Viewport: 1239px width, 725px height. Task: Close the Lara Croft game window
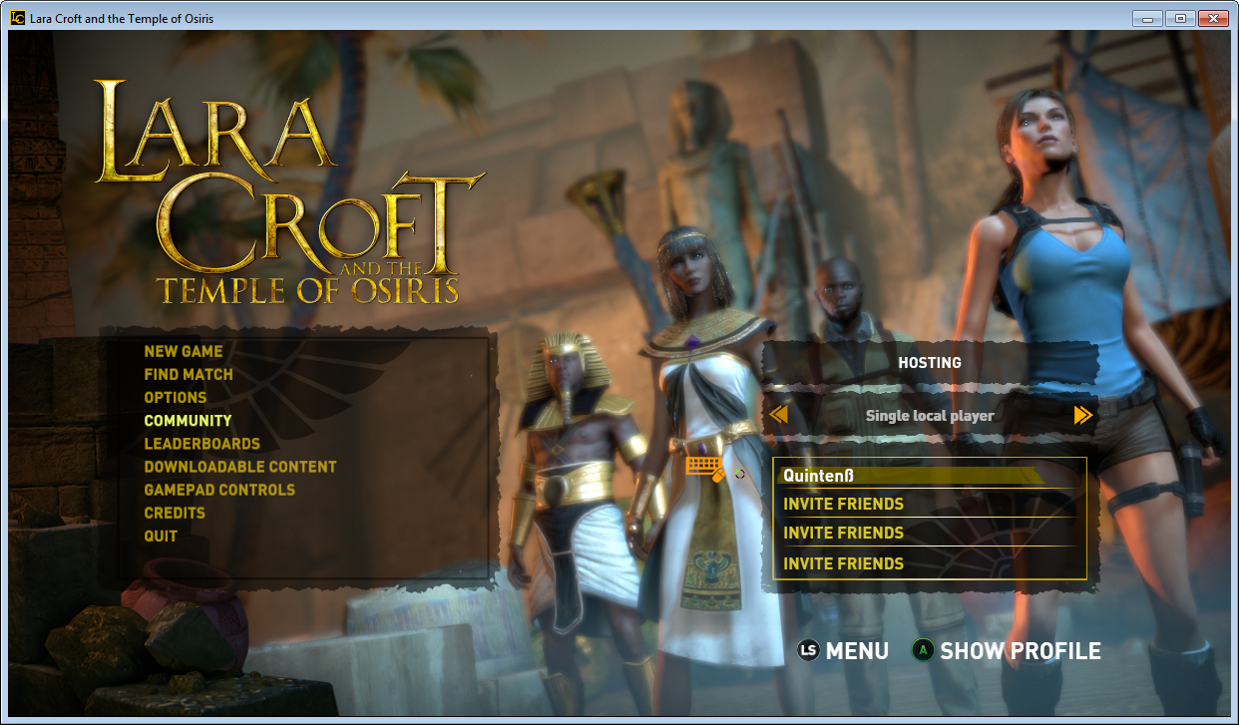(1212, 18)
